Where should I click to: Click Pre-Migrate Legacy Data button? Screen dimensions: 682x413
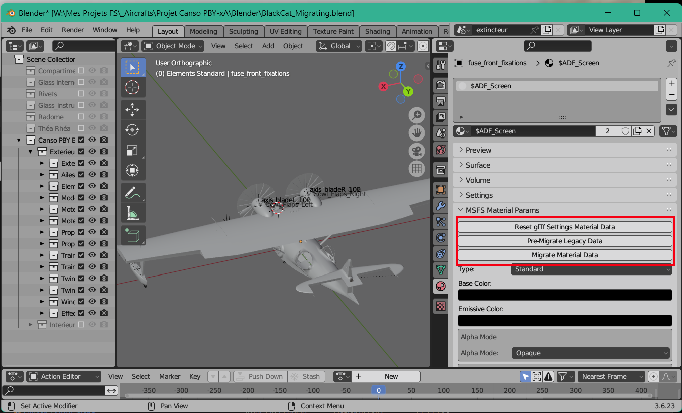(564, 241)
